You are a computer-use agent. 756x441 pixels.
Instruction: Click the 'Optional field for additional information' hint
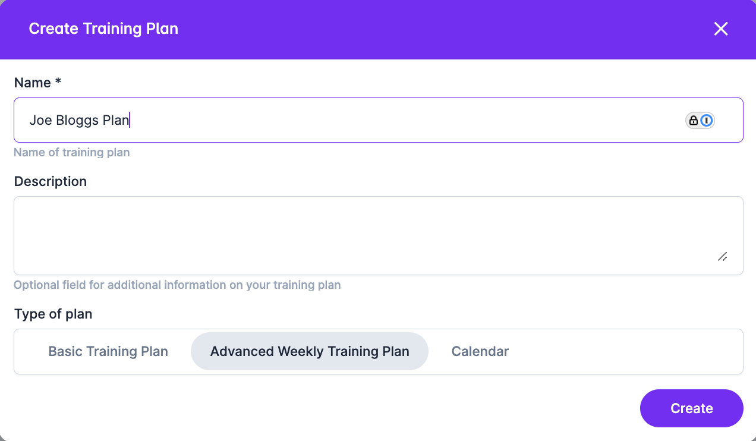(177, 285)
